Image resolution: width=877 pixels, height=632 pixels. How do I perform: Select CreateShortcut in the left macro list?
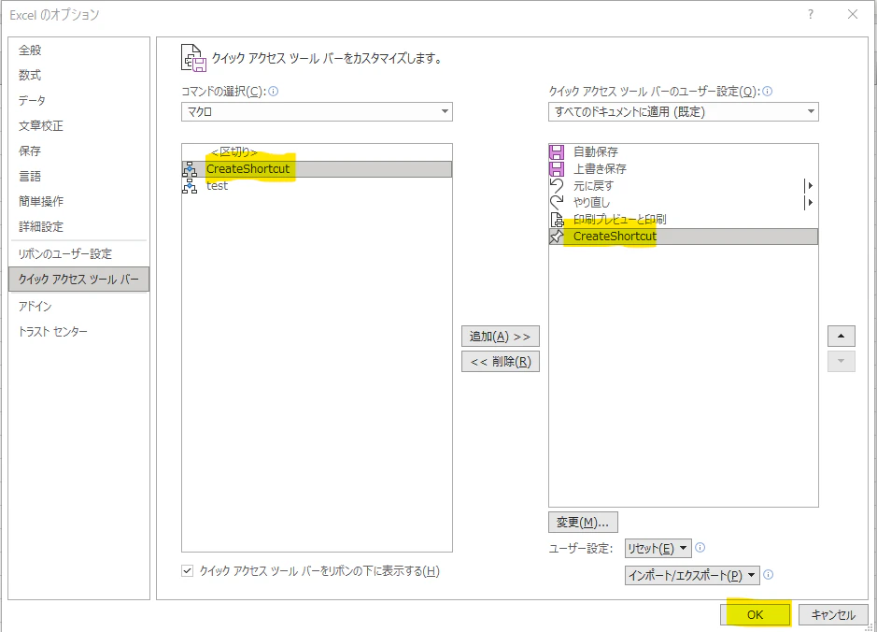pos(317,169)
